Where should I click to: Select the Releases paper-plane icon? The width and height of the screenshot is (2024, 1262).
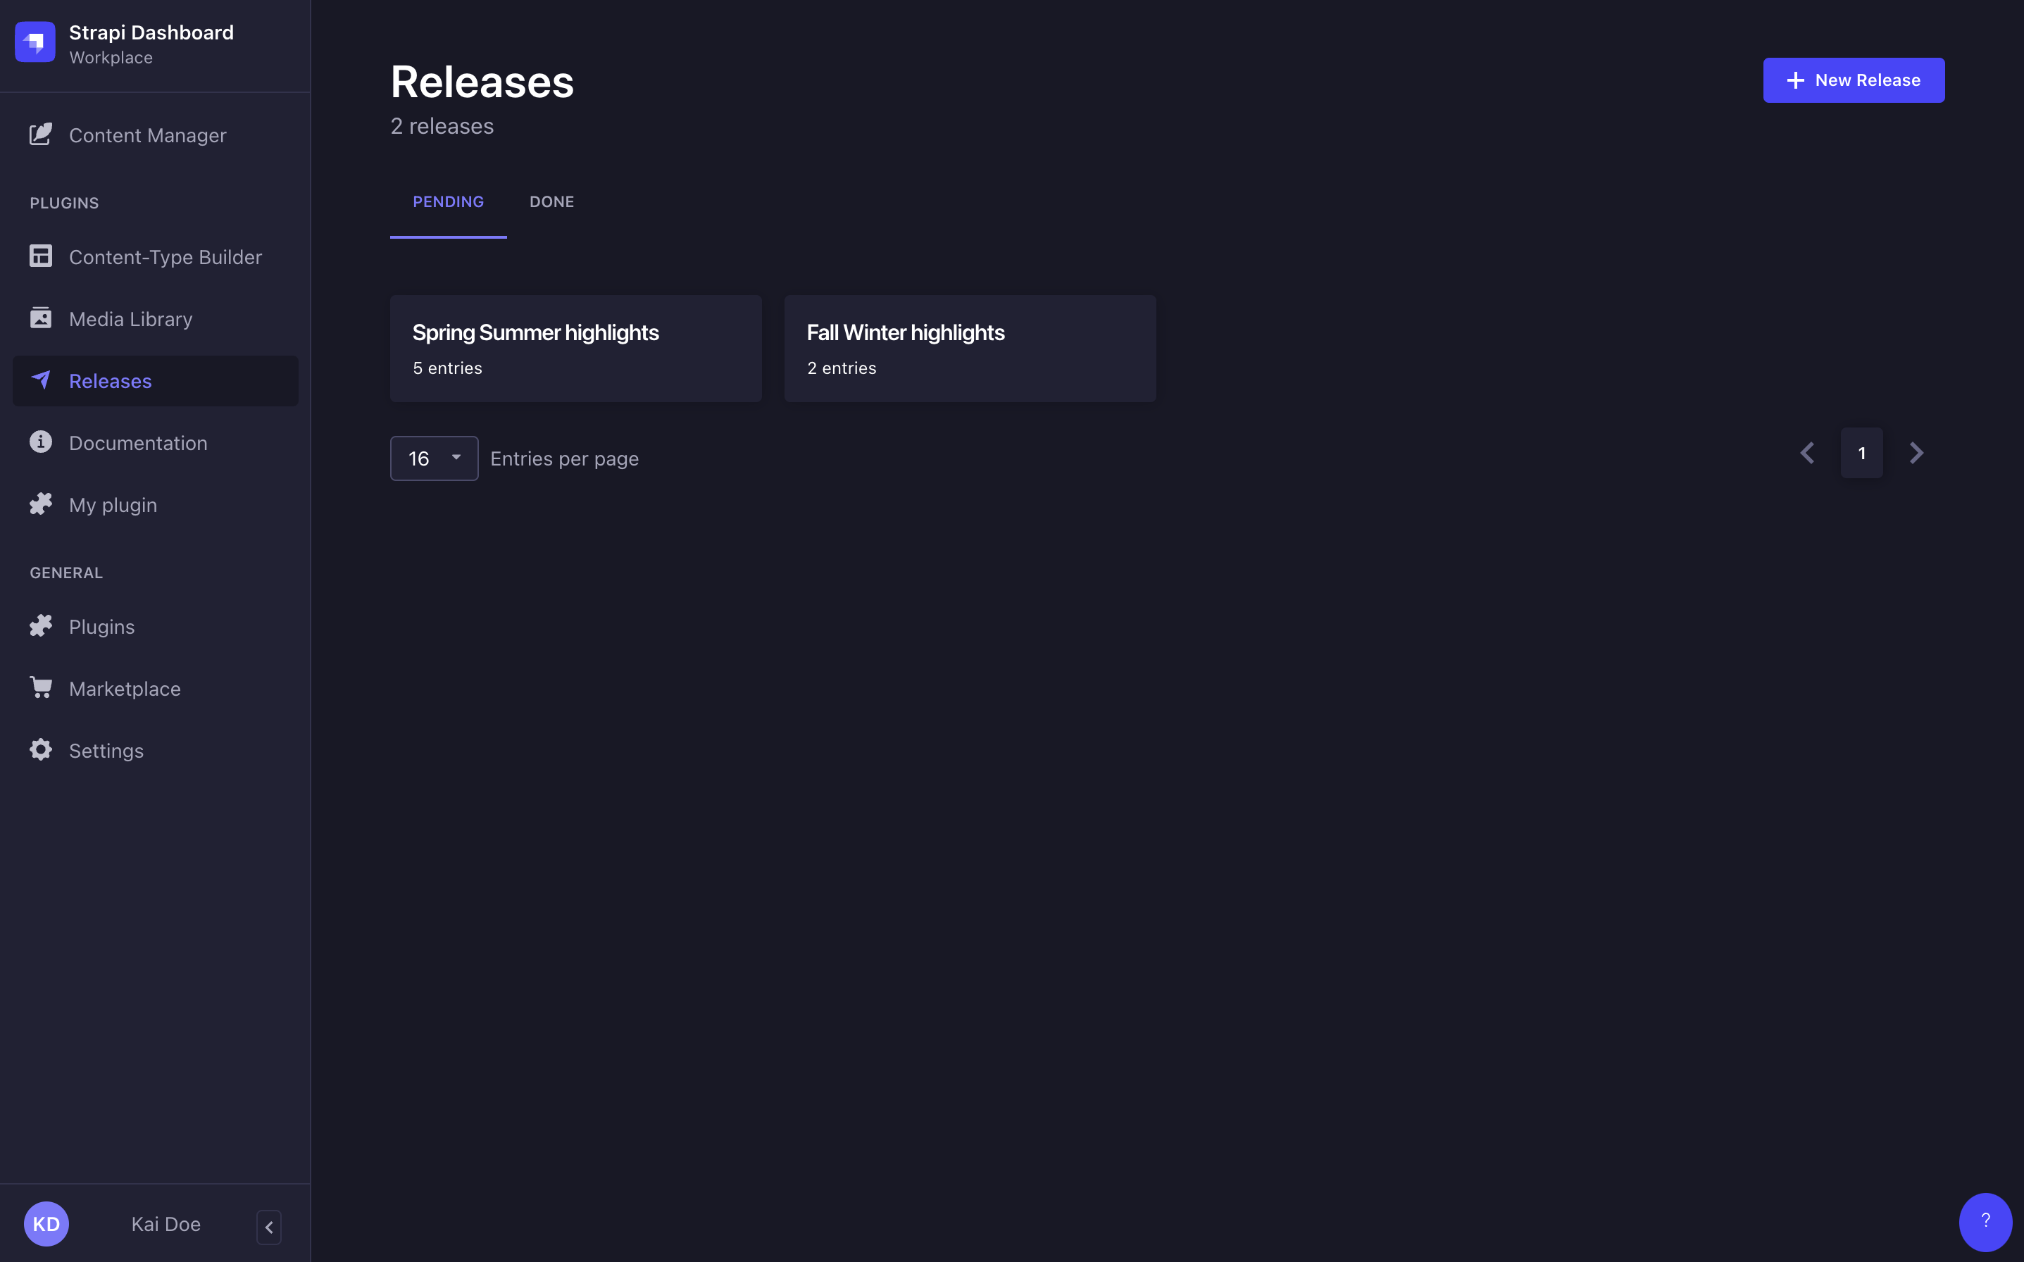click(41, 380)
